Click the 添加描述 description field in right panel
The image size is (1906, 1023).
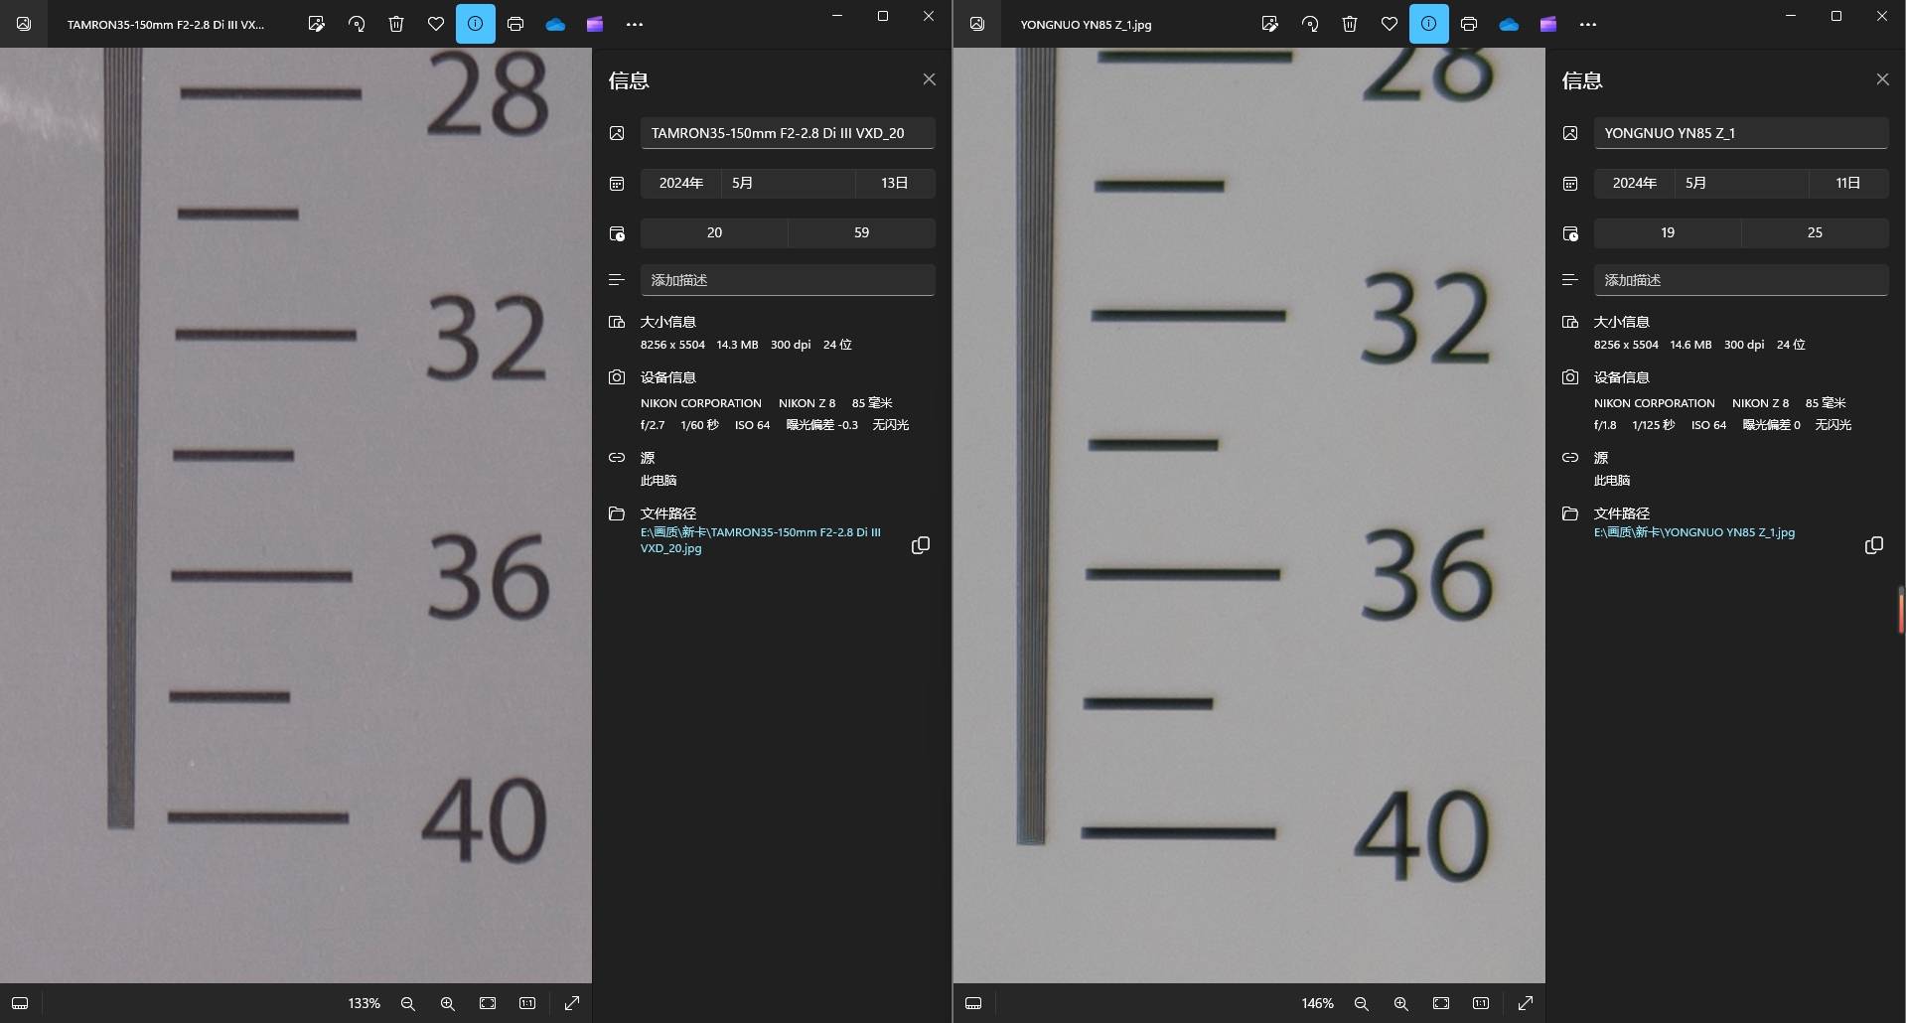1740,280
